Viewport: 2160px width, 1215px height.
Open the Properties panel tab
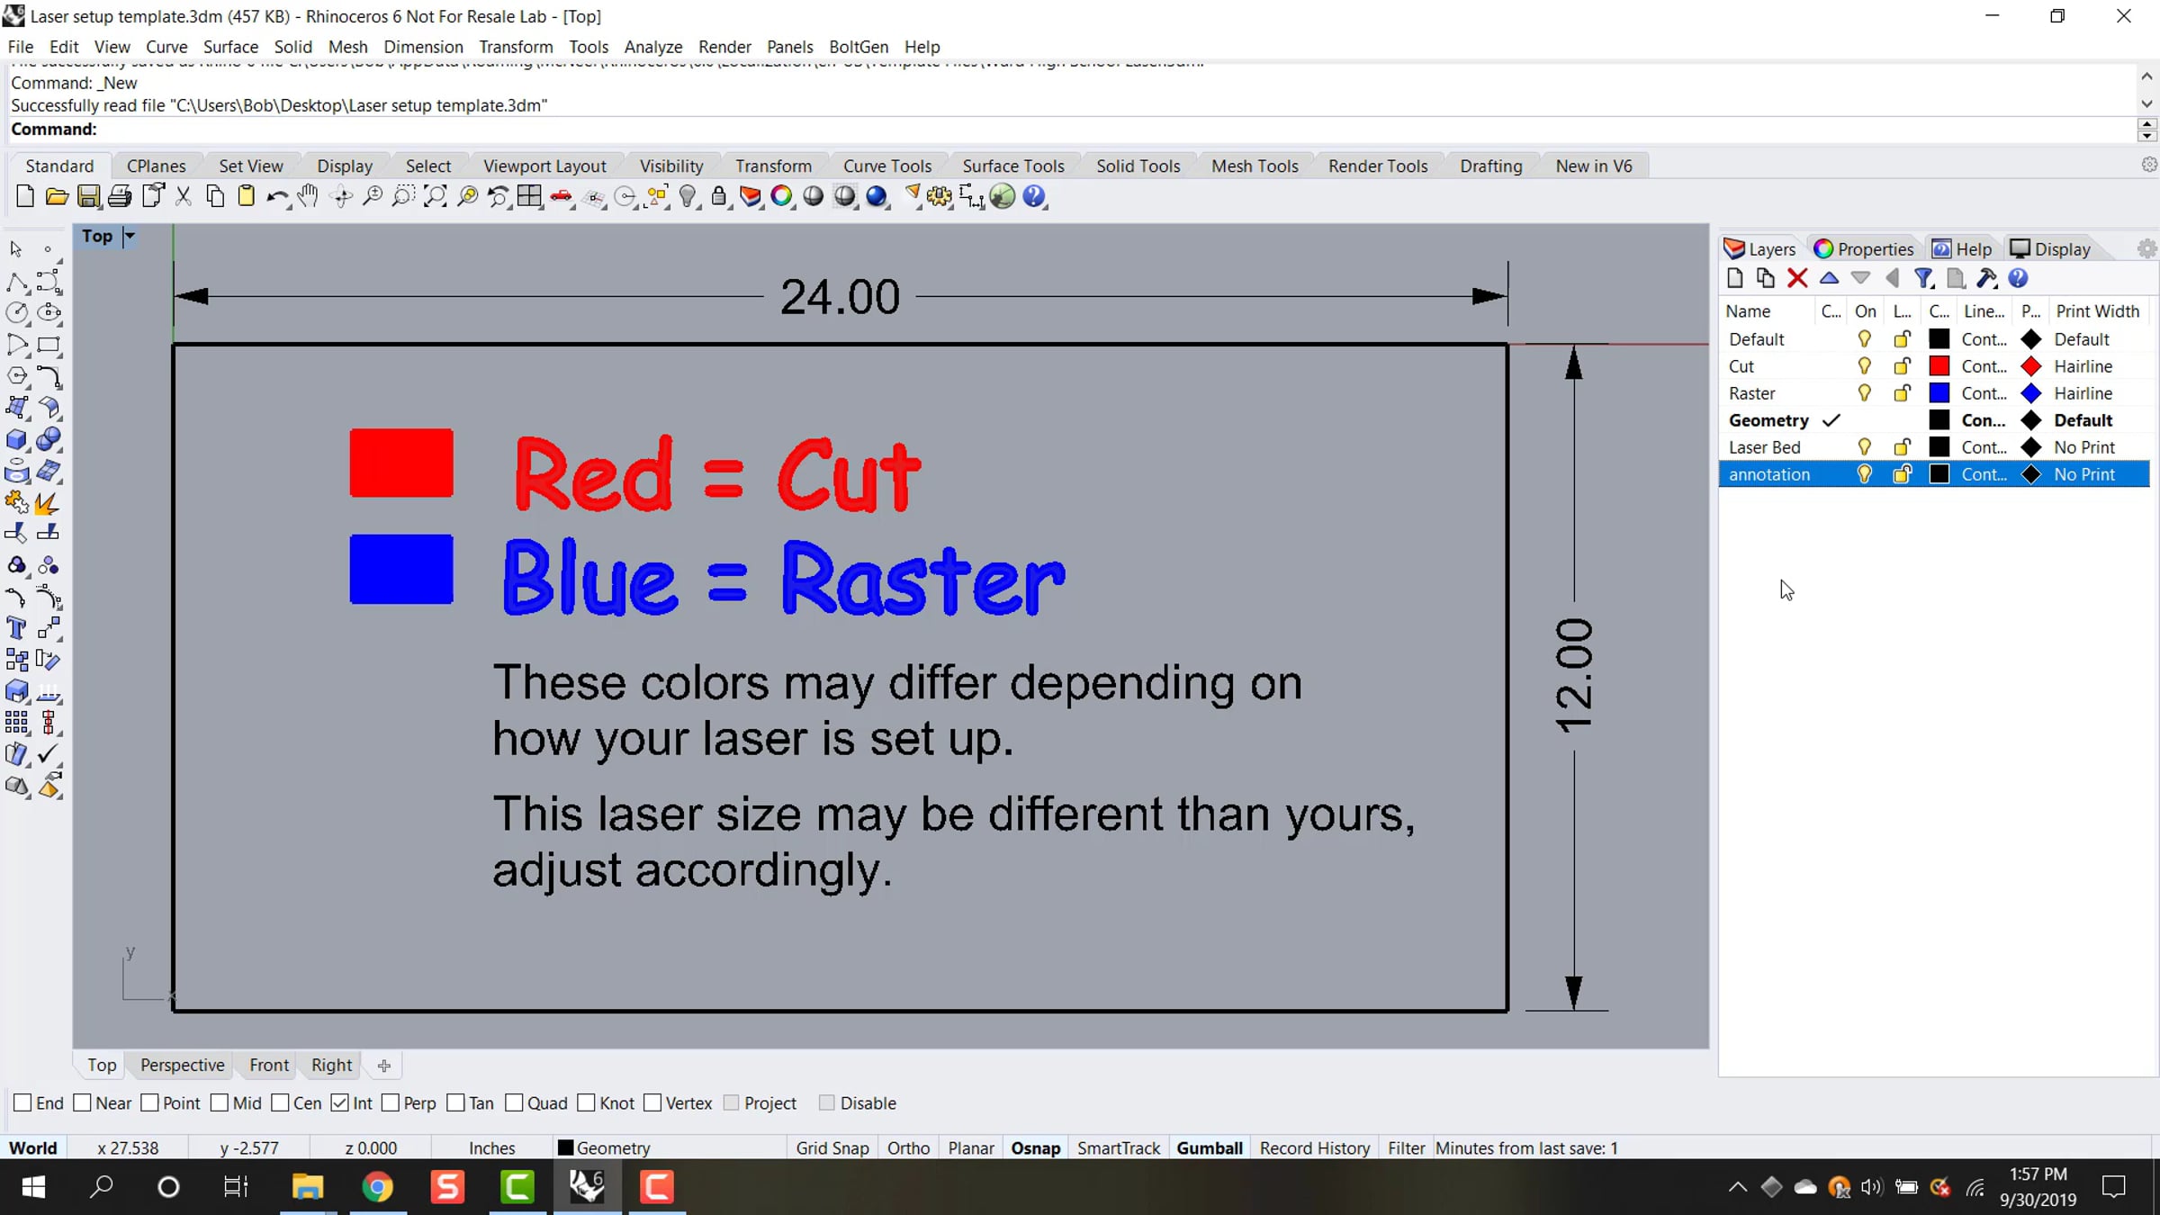(1864, 249)
